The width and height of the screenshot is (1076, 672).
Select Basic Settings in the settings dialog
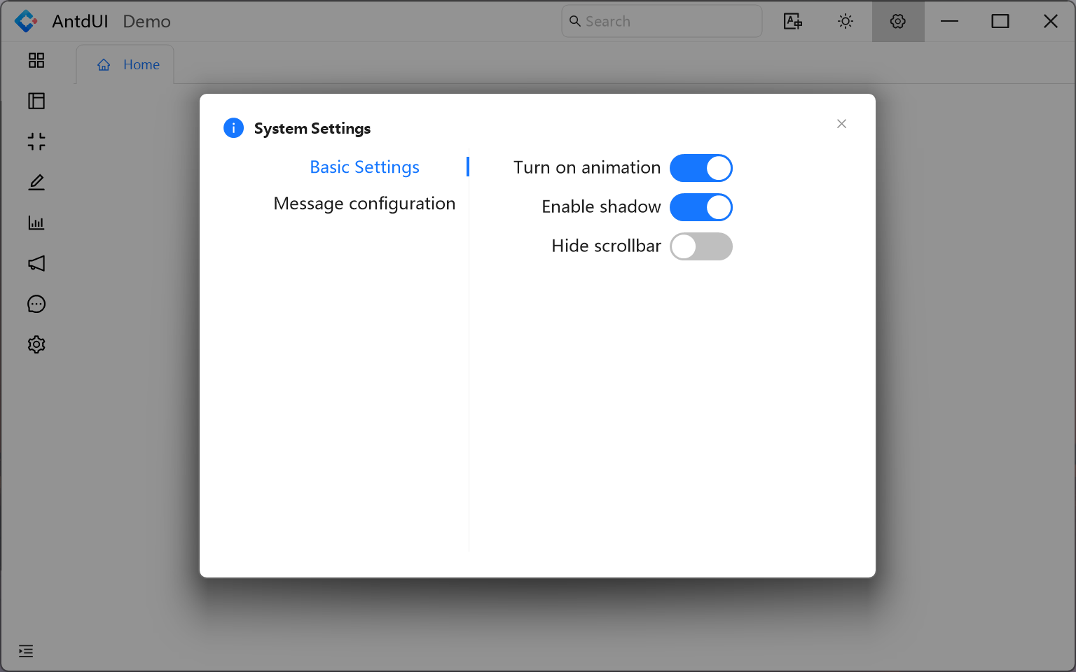coord(364,167)
